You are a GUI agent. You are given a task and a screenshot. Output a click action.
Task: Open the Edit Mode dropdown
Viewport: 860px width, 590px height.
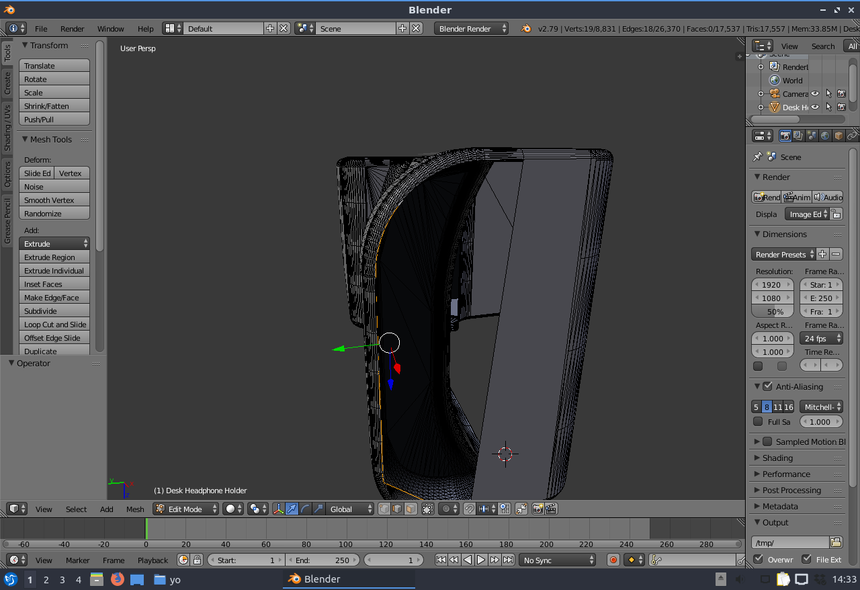(x=185, y=509)
